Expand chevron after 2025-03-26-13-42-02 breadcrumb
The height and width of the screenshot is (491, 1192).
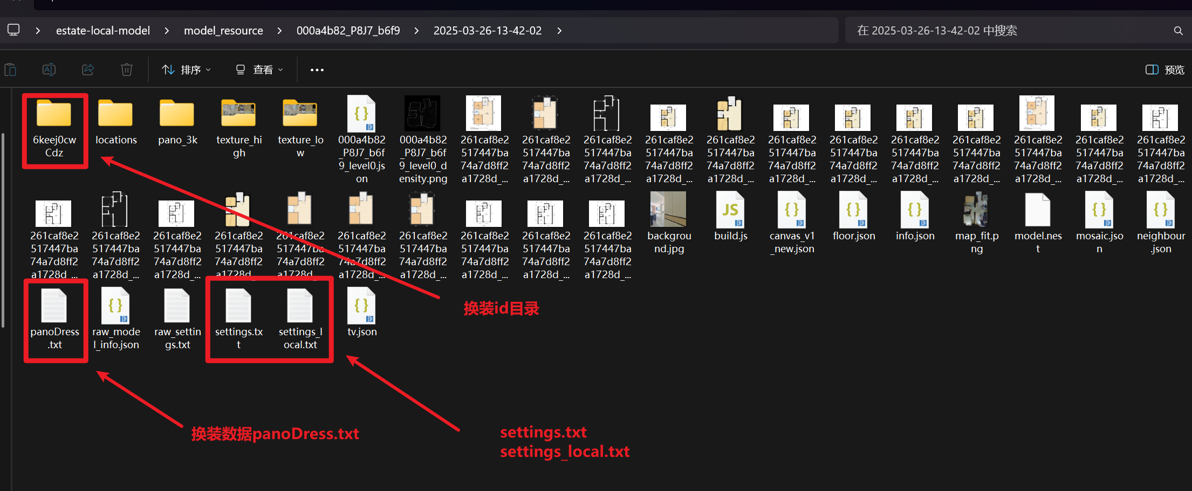(x=559, y=31)
